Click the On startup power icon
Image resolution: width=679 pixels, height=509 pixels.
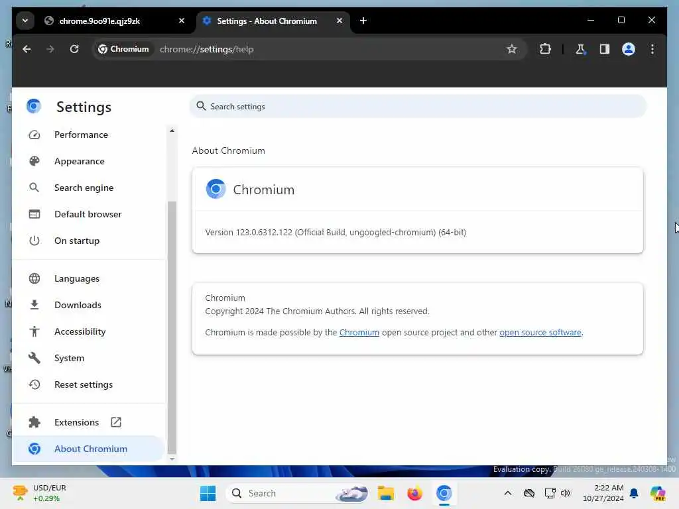pos(34,241)
